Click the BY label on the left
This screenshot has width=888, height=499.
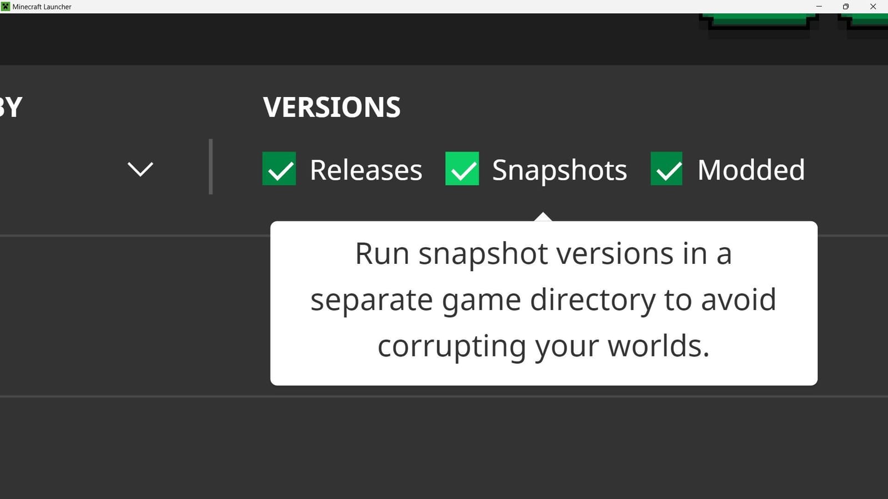click(x=11, y=107)
